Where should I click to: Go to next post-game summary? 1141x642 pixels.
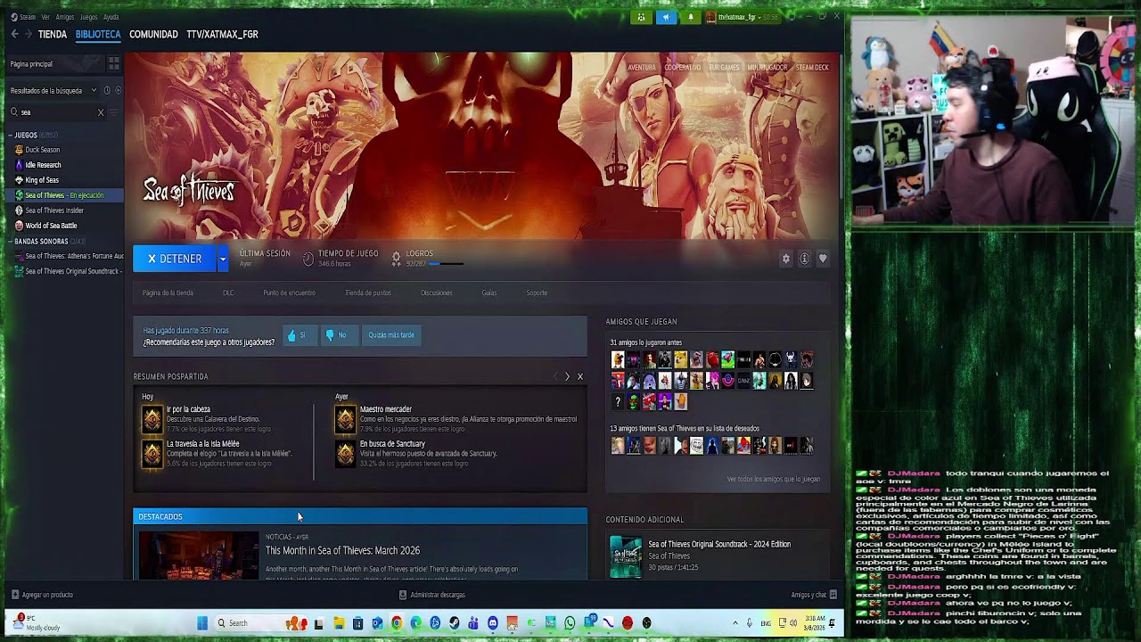[567, 376]
